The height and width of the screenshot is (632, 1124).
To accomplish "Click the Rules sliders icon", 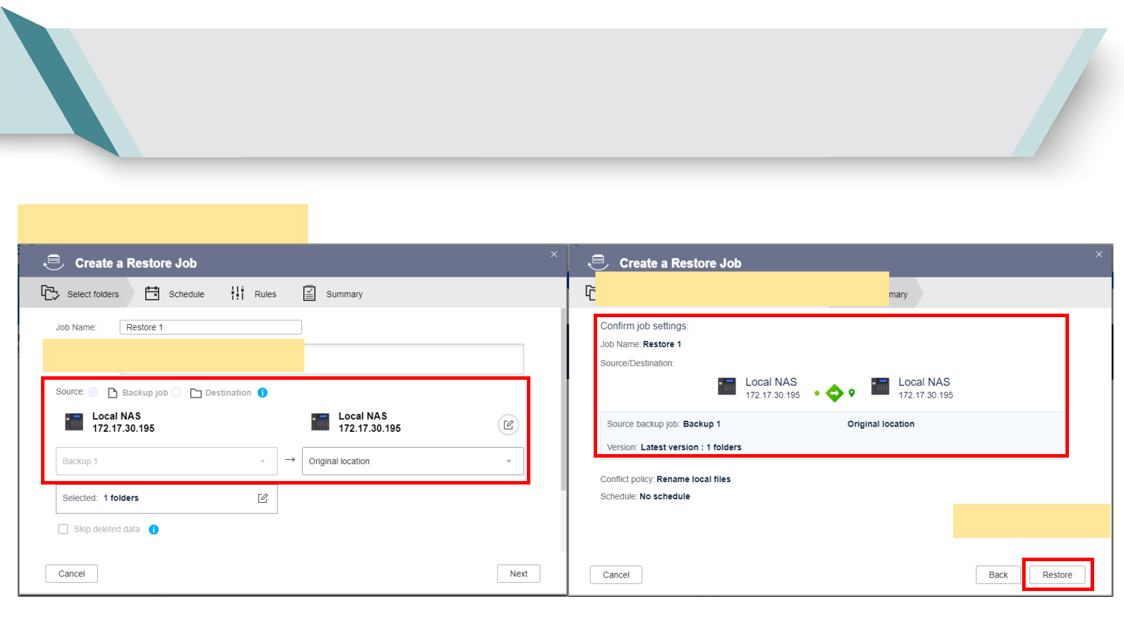I will click(237, 293).
